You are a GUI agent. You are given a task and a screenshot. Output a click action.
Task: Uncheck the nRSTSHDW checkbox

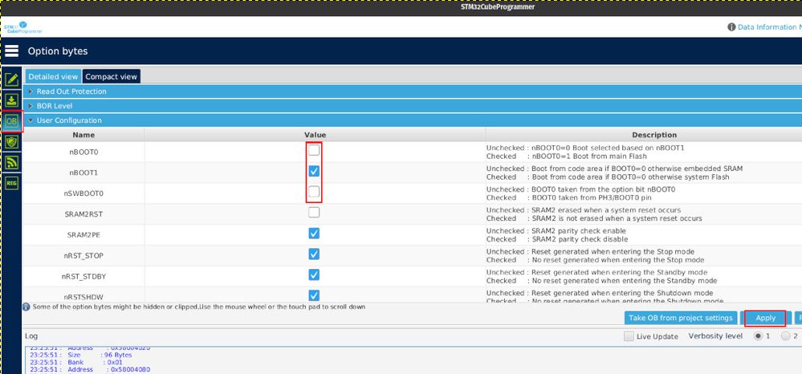tap(314, 295)
